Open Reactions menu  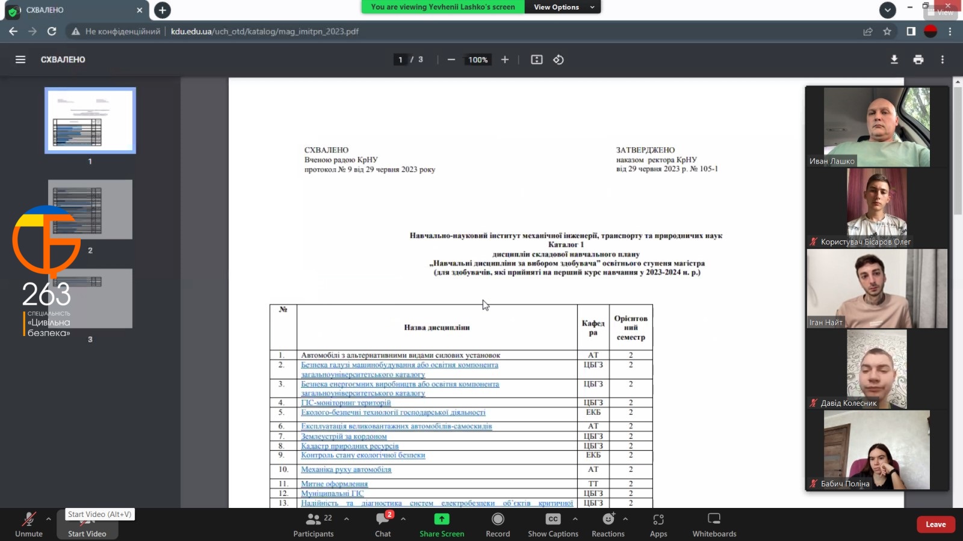(x=608, y=525)
